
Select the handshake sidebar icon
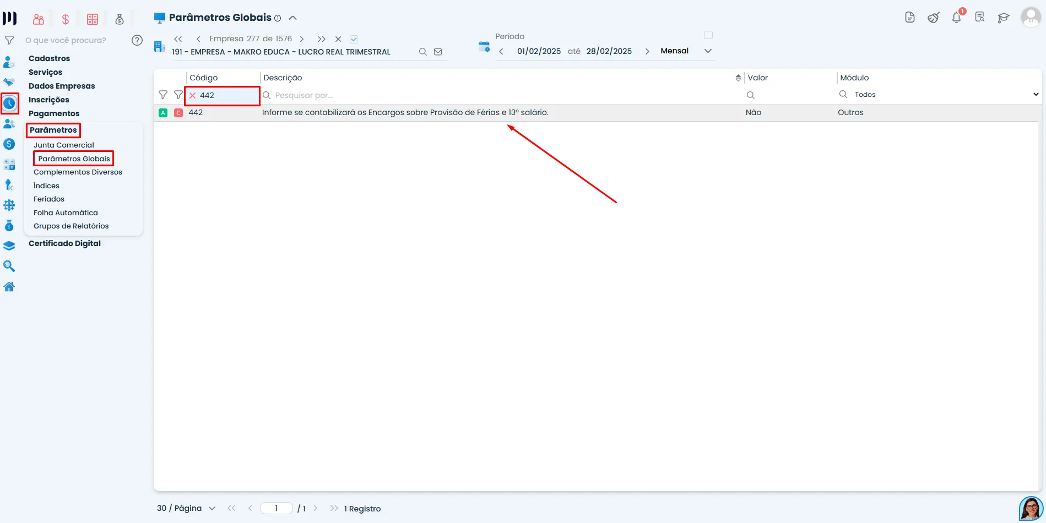(x=9, y=82)
